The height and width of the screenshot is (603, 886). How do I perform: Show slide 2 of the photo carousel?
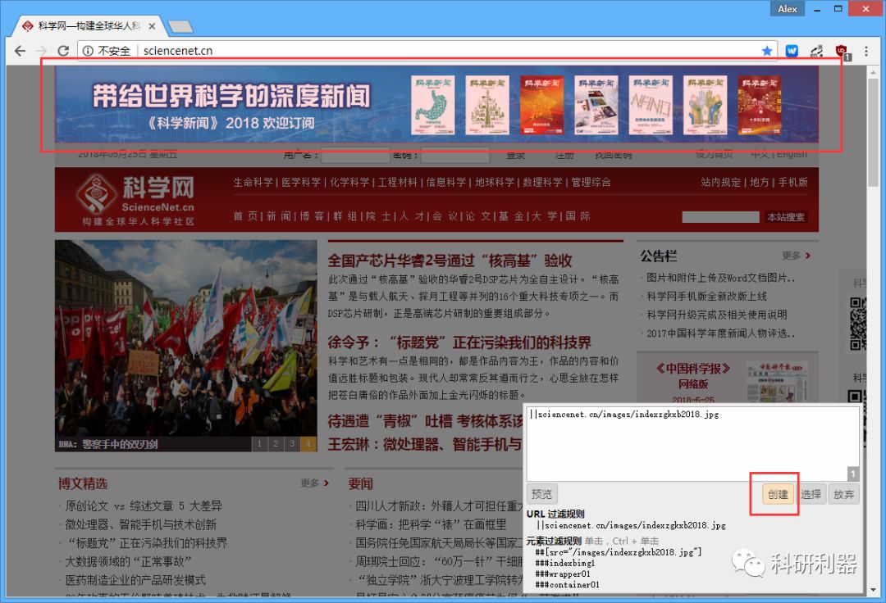point(276,444)
